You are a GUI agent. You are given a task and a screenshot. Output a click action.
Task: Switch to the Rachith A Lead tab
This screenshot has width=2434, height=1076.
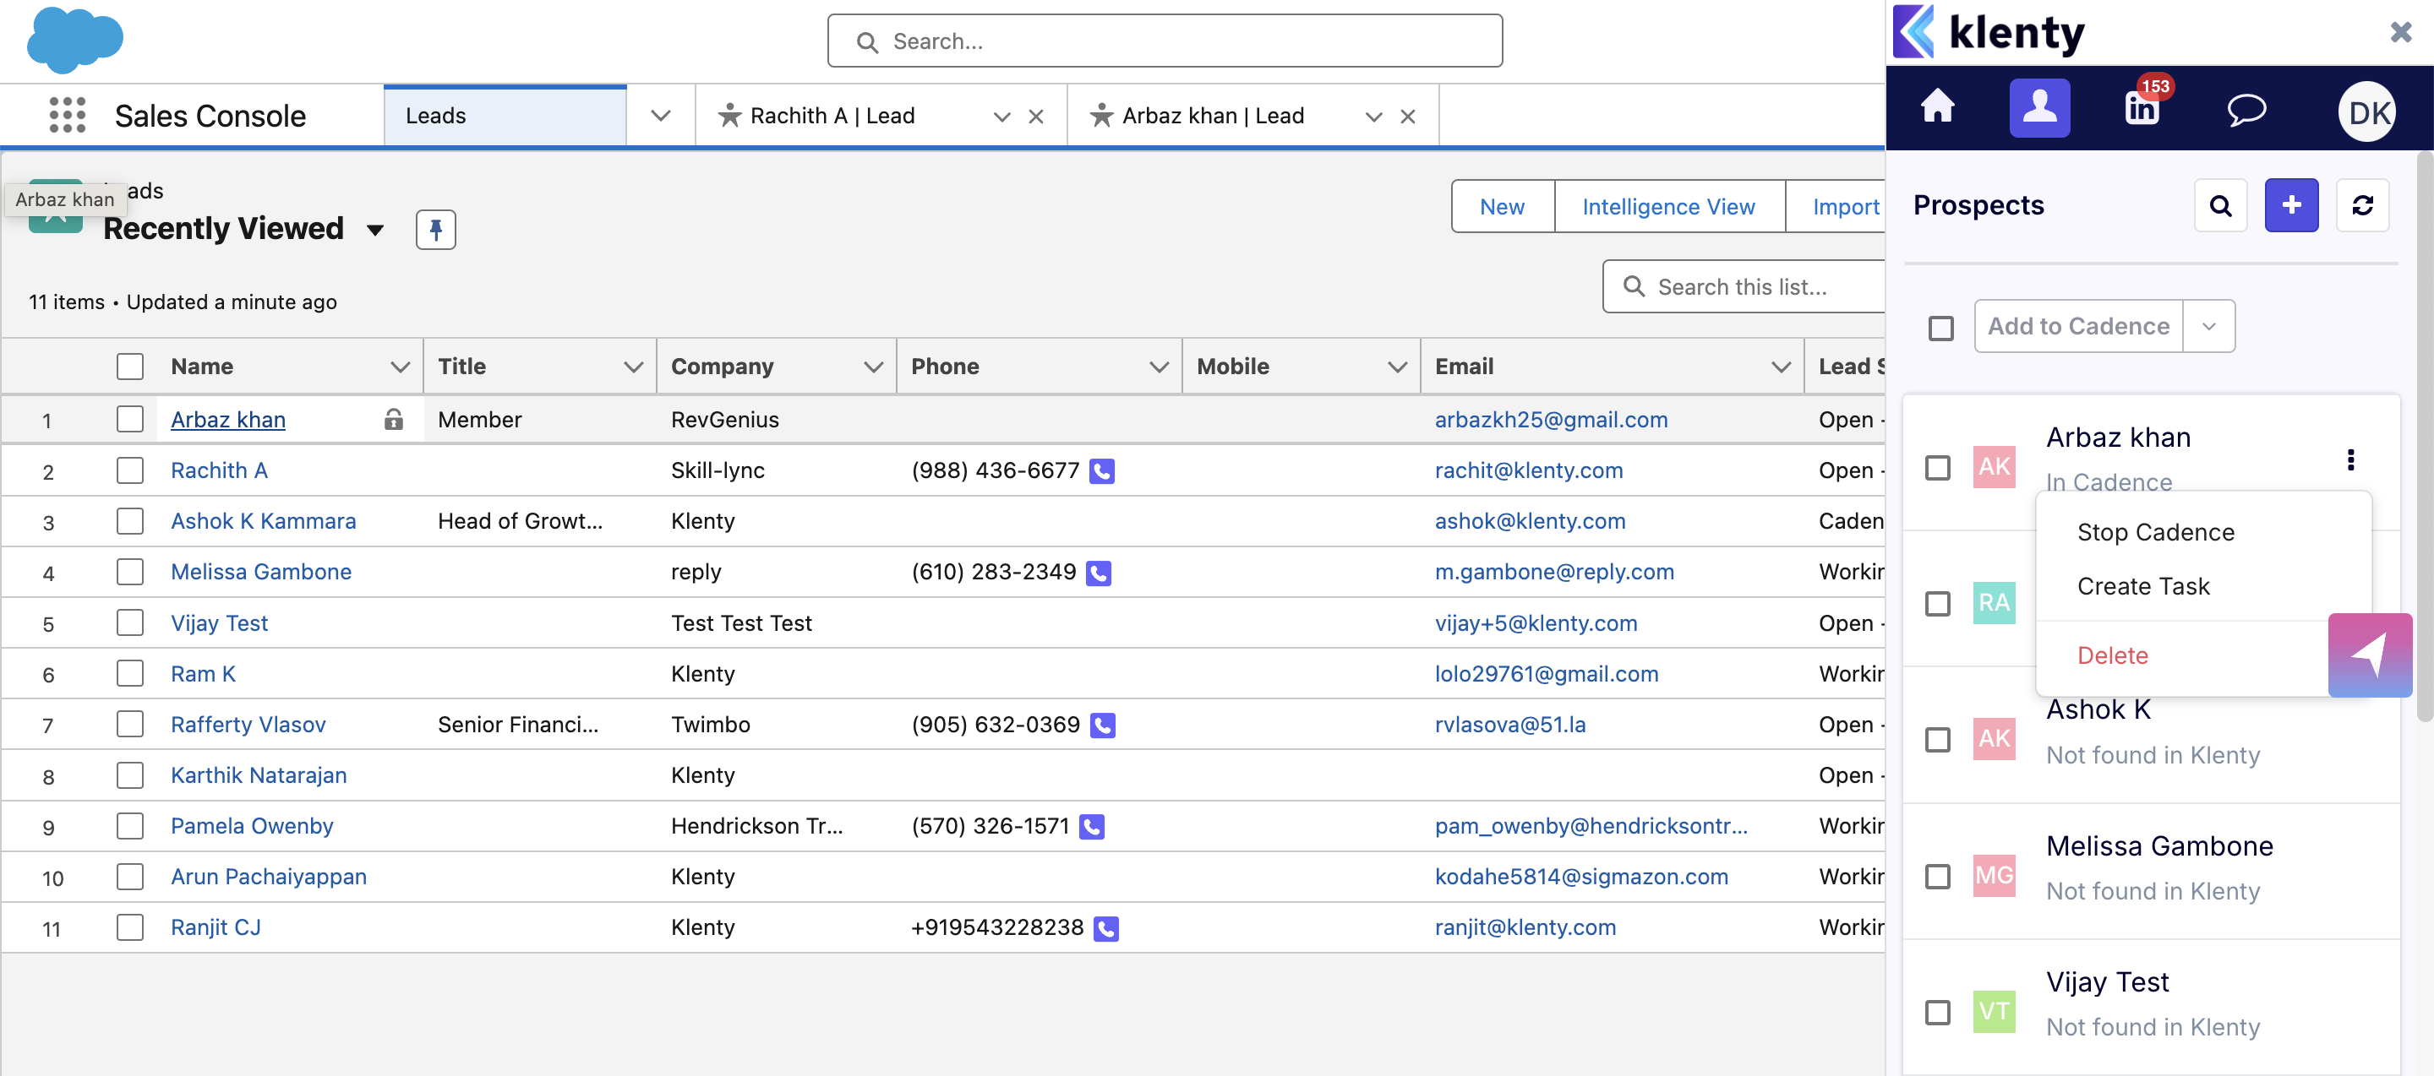click(x=832, y=115)
